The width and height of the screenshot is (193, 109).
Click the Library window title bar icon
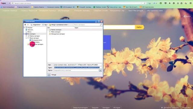coord(24,21)
